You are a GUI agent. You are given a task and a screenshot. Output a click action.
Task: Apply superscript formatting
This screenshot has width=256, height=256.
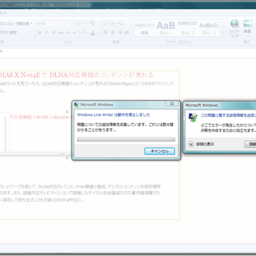pos(75,33)
